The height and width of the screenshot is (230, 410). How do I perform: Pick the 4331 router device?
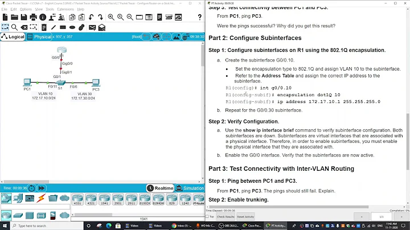(x=77, y=199)
